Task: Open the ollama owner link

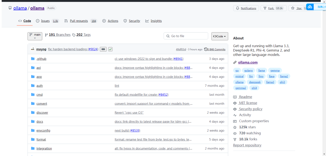Action: (x=20, y=8)
